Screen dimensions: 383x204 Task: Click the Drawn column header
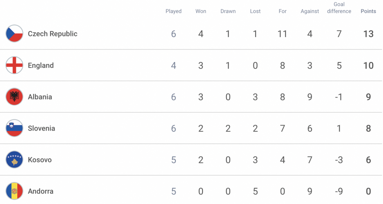pyautogui.click(x=228, y=11)
